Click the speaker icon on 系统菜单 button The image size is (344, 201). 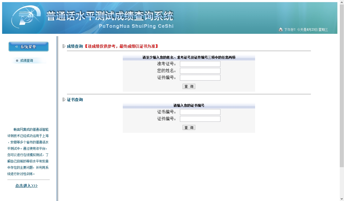[16, 46]
